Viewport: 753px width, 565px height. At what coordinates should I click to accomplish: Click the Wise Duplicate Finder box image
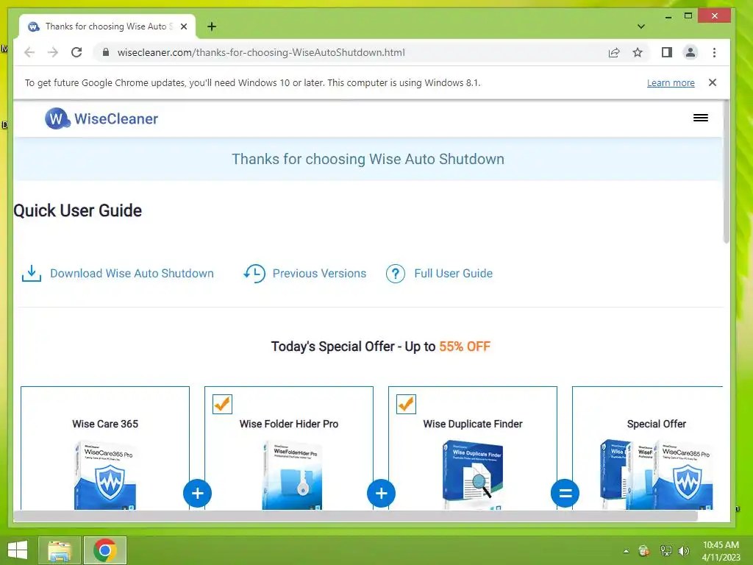coord(473,475)
